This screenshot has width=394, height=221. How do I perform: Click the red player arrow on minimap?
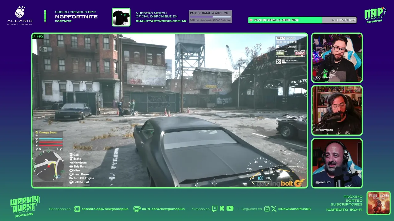(x=49, y=166)
